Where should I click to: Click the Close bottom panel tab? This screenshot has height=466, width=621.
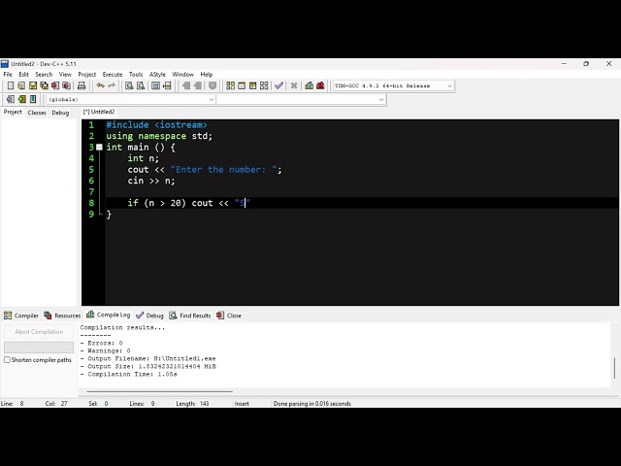click(x=229, y=316)
